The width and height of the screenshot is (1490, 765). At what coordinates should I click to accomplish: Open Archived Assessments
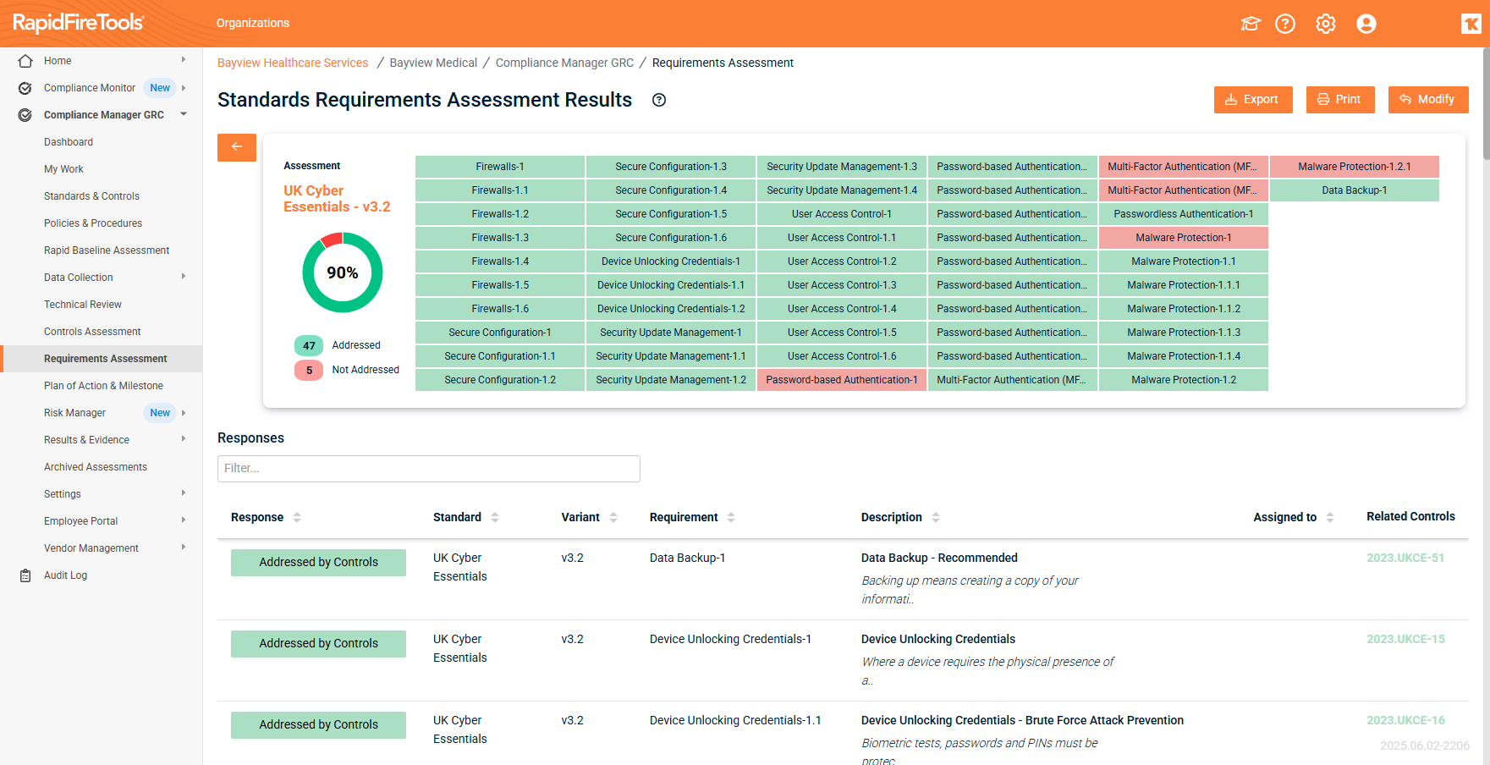tap(96, 467)
